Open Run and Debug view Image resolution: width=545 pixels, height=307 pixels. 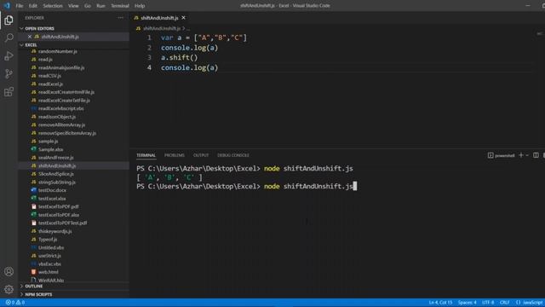pyautogui.click(x=9, y=55)
